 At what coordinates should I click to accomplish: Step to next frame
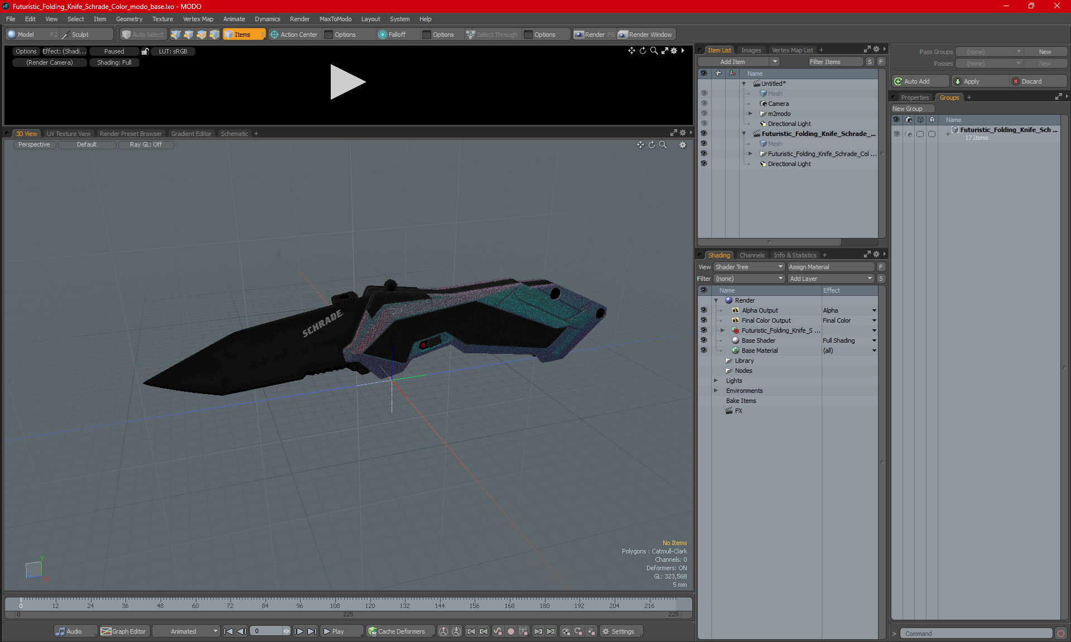tap(299, 631)
